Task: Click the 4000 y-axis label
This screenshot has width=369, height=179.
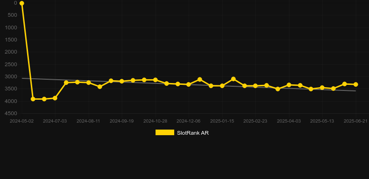Action: [x=11, y=101]
